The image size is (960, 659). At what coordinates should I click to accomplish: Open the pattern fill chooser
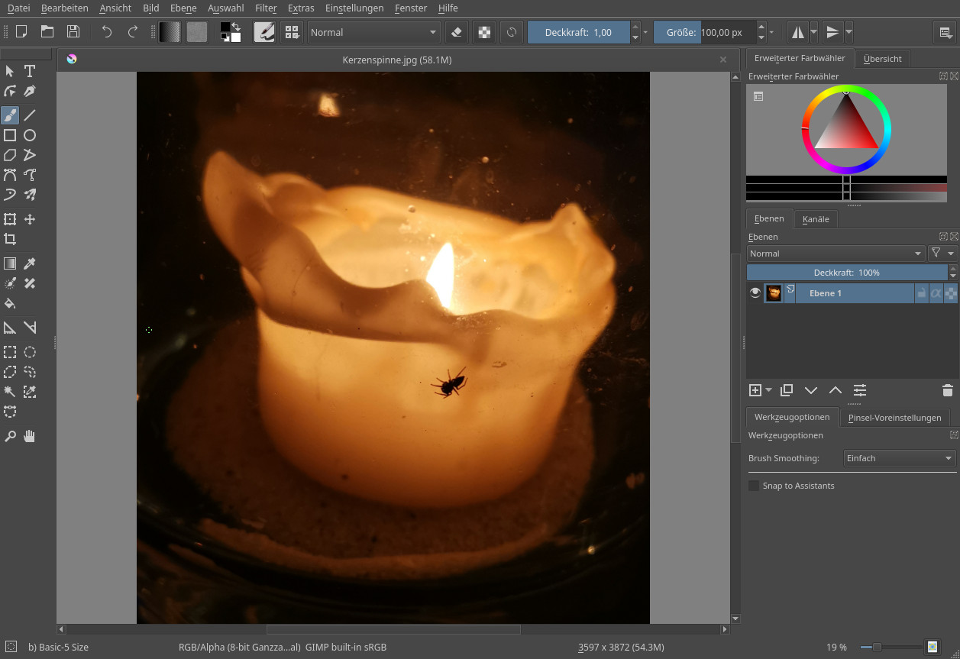click(x=197, y=32)
